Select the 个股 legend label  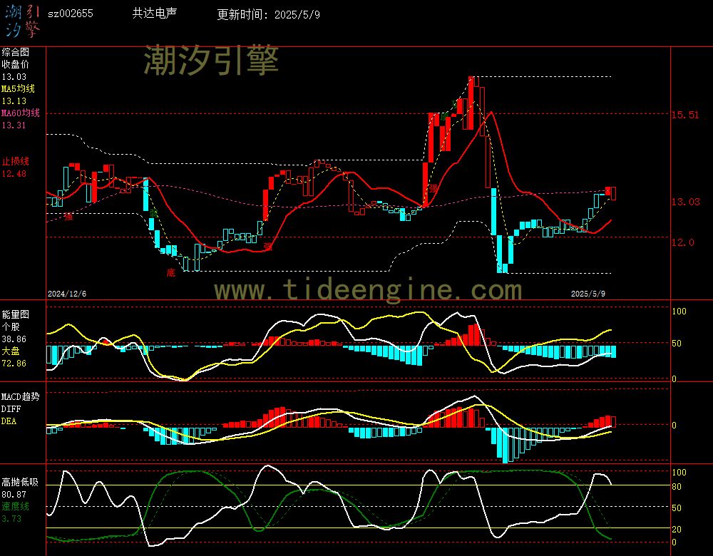coord(11,327)
